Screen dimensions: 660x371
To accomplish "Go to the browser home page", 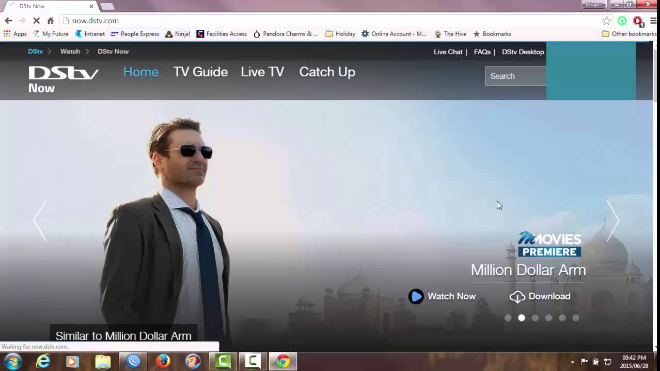I will (50, 21).
